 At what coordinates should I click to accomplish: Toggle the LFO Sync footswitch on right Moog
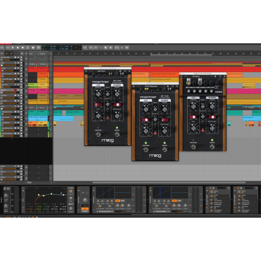[x=193, y=147]
